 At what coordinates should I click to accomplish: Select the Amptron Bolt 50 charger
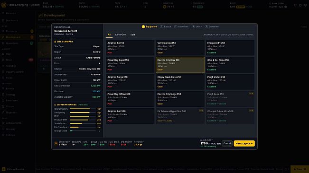tap(130, 48)
